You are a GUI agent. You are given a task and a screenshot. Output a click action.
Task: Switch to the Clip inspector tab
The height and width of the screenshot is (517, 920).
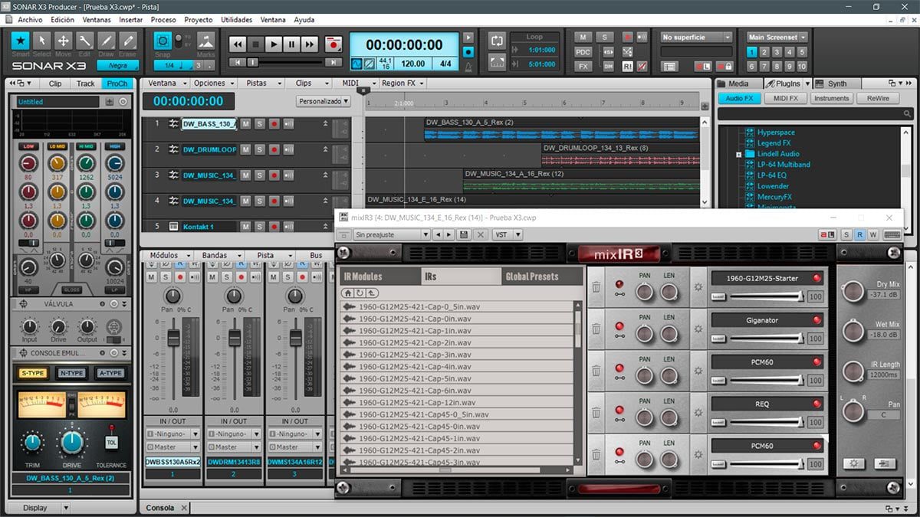pyautogui.click(x=55, y=83)
